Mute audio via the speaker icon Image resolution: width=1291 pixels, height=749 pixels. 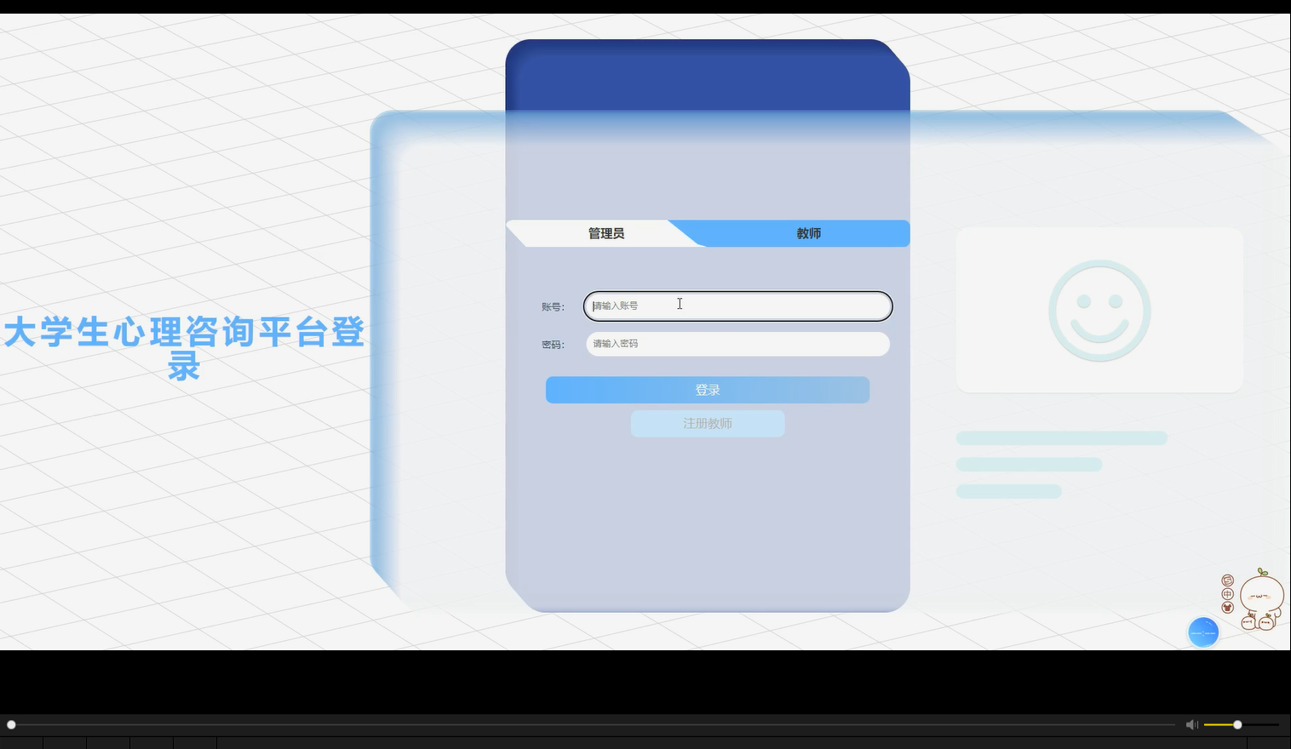1192,724
